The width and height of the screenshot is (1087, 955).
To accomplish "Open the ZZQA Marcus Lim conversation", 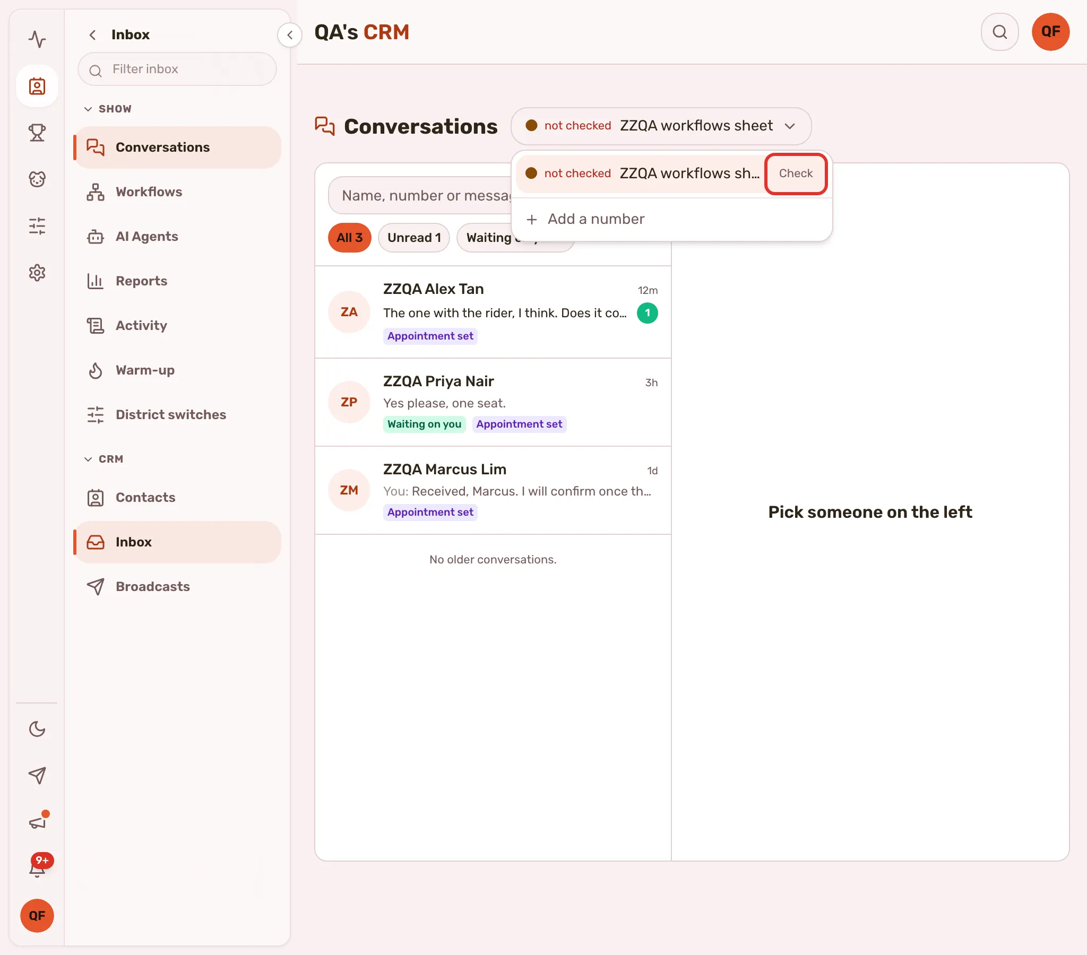I will coord(493,490).
